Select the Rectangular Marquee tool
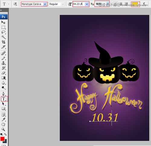Image resolution: width=151 pixels, height=146 pixels. 3,27
